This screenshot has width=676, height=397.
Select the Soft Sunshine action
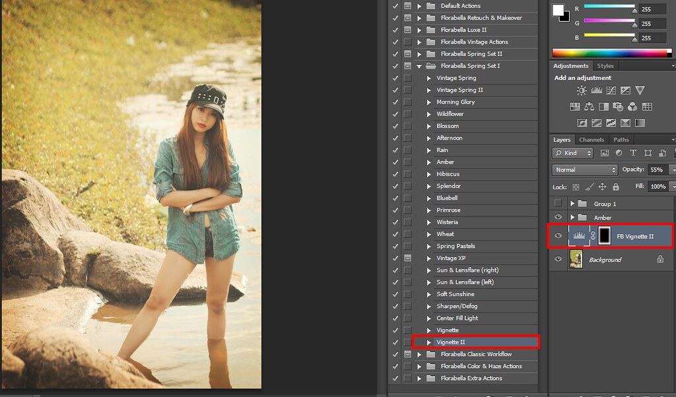pos(455,294)
